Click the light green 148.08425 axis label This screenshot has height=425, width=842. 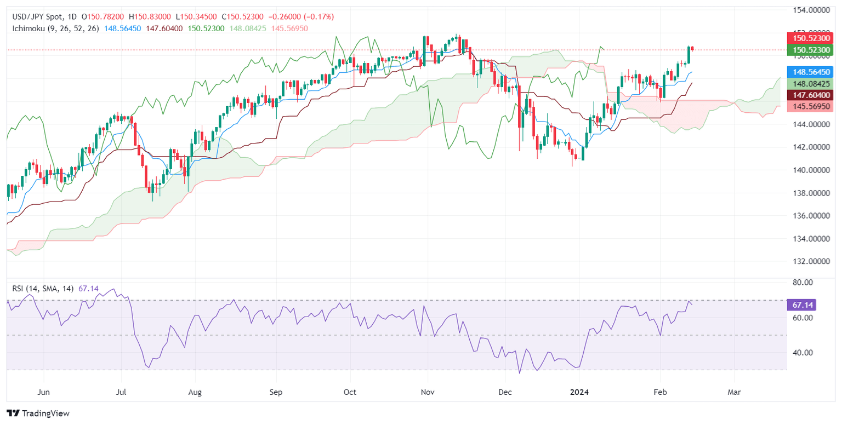[811, 83]
